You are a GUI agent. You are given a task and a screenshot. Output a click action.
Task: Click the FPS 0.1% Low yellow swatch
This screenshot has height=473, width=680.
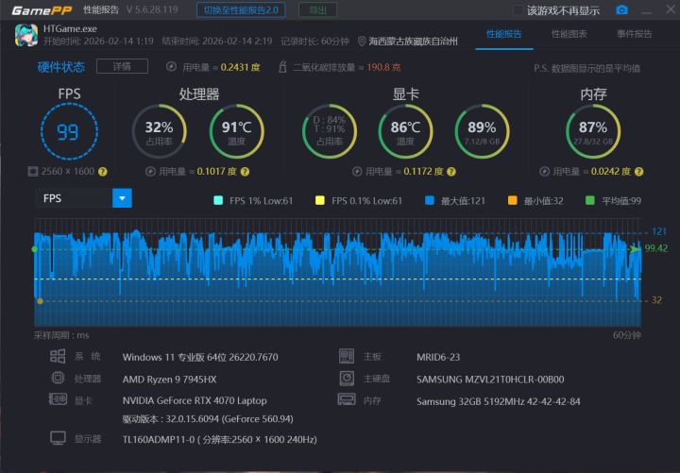(x=320, y=200)
